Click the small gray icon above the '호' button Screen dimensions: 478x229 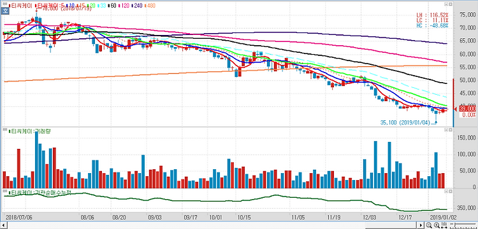[5, 4]
